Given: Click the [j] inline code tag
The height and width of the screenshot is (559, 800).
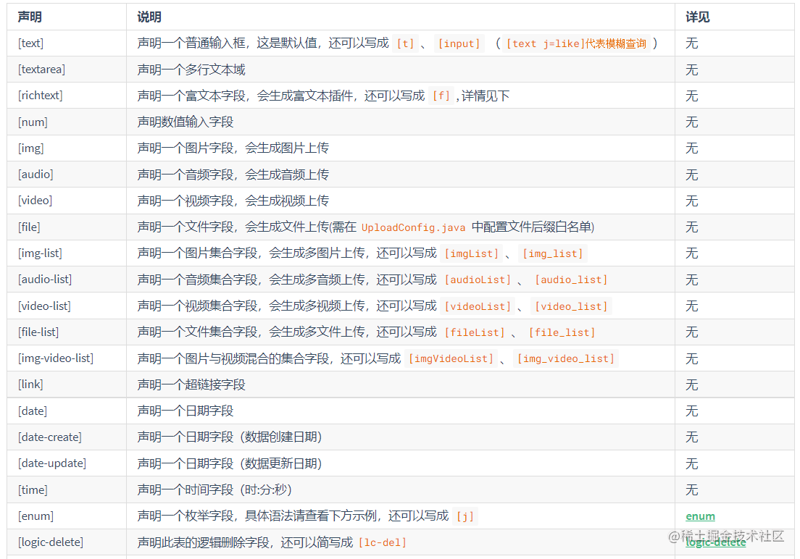Looking at the screenshot, I should (x=464, y=517).
